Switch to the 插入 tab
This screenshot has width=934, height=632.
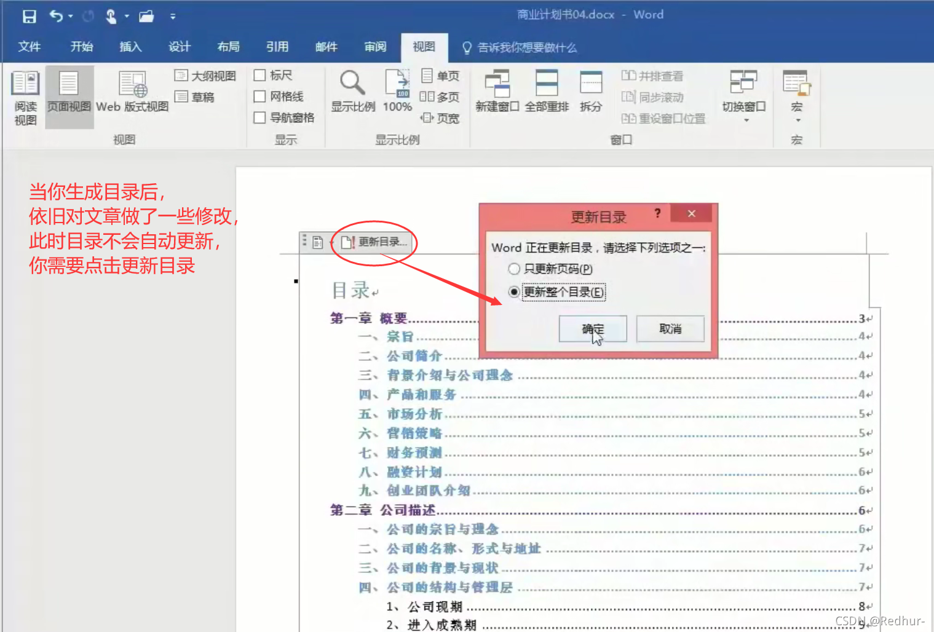pos(130,47)
